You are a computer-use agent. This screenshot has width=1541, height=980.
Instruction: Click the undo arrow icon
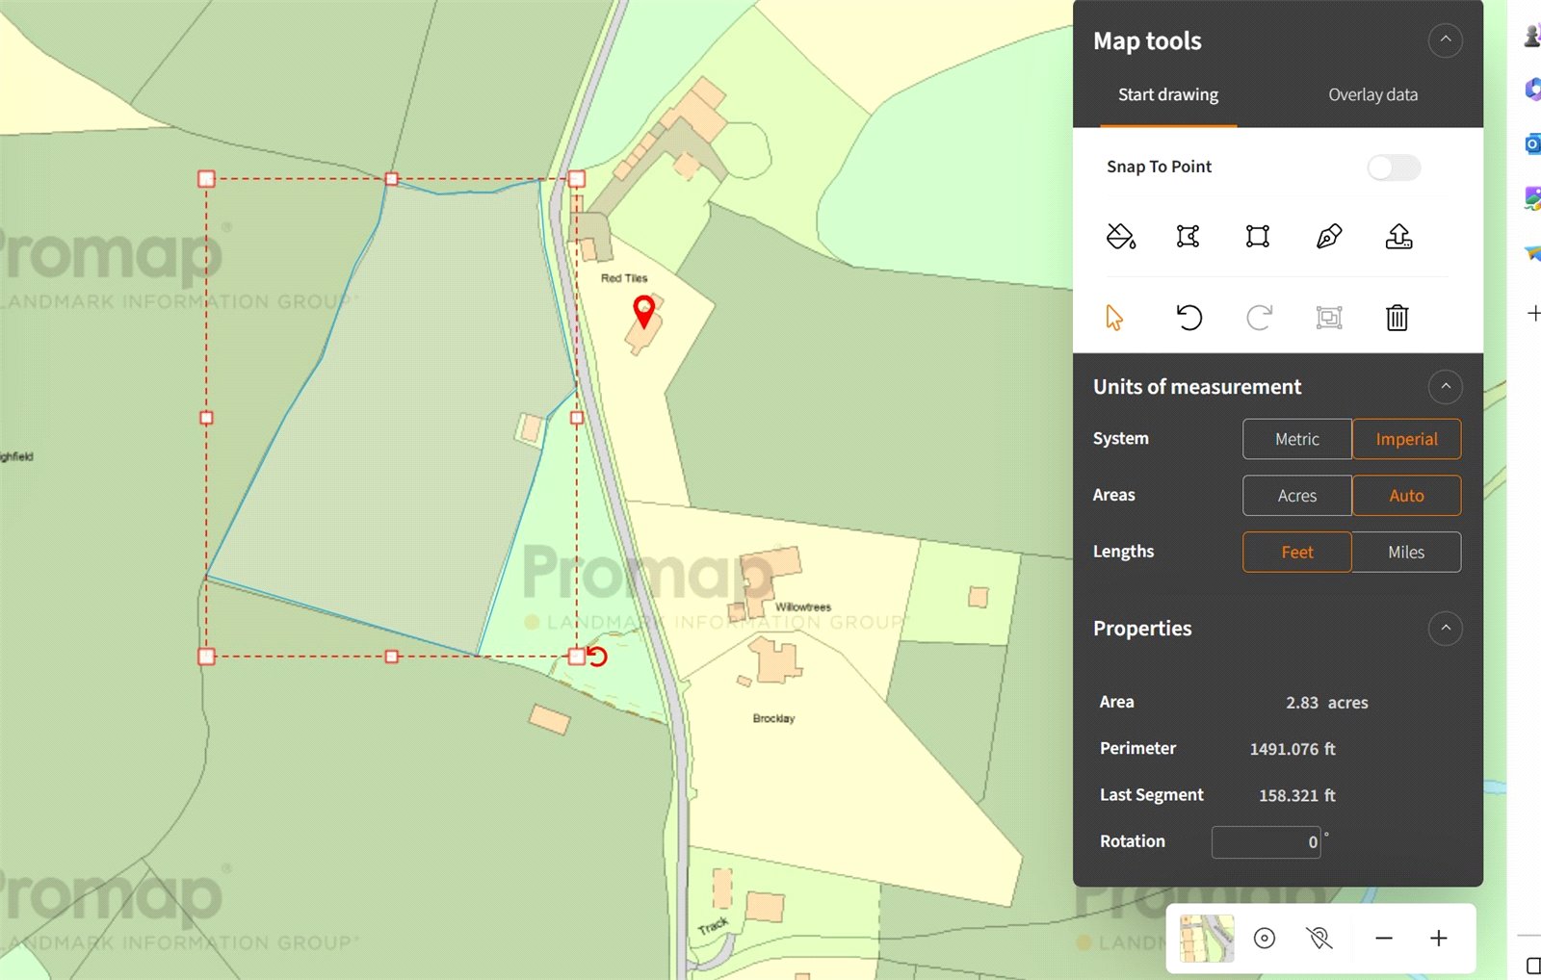(x=1189, y=318)
